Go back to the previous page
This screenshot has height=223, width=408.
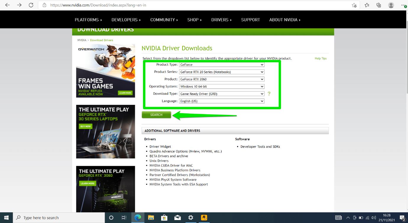pyautogui.click(x=7, y=5)
